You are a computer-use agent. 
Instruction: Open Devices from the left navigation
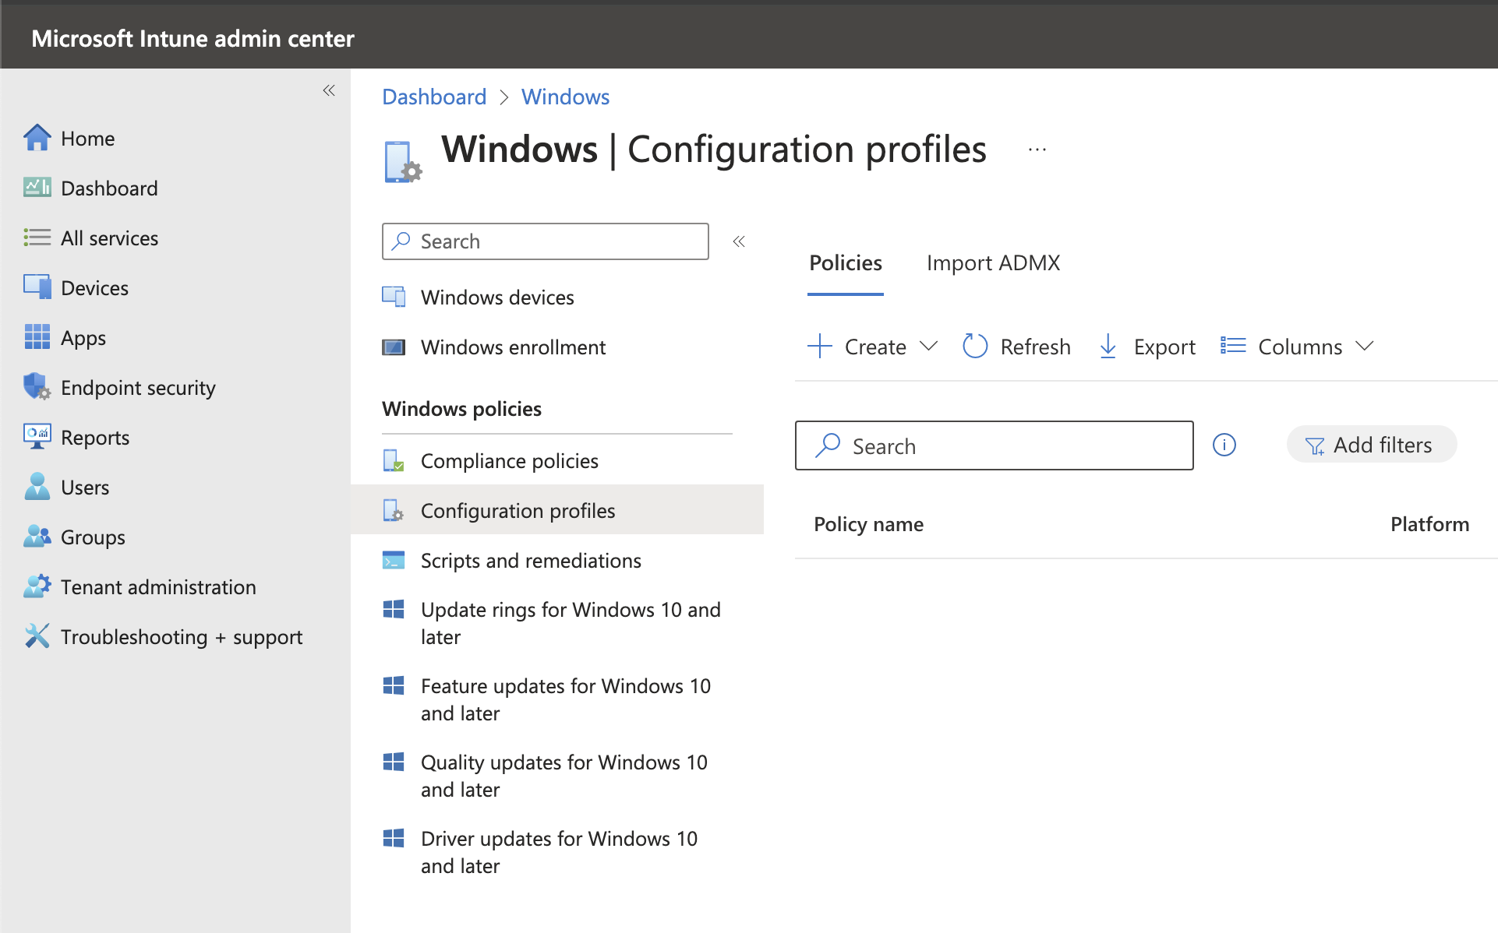pyautogui.click(x=94, y=287)
